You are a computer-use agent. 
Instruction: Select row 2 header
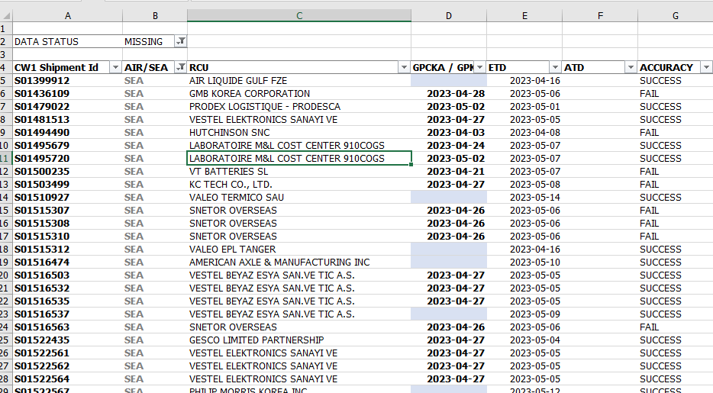pos(6,41)
